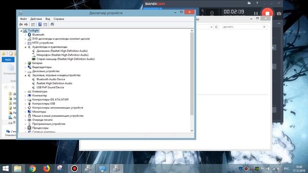Collapse Звуковые, игровые и видеоустройства

click(26, 75)
